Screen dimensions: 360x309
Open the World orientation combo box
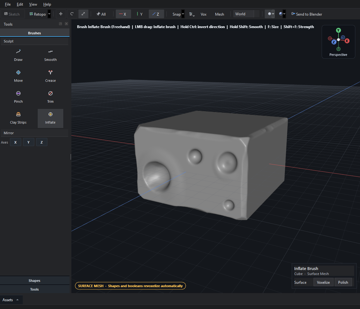[x=246, y=14]
